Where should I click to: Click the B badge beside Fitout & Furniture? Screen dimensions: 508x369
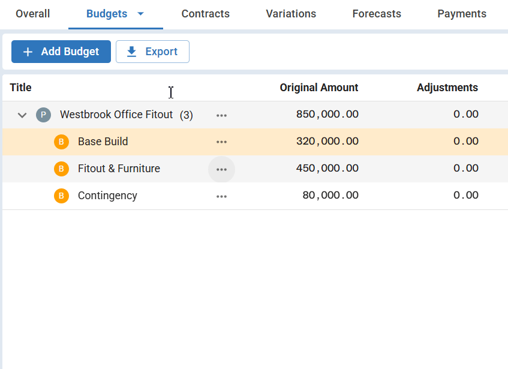coord(61,169)
